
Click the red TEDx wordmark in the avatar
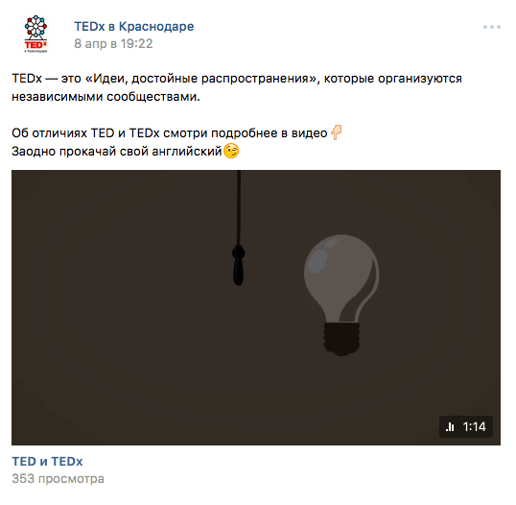[35, 44]
